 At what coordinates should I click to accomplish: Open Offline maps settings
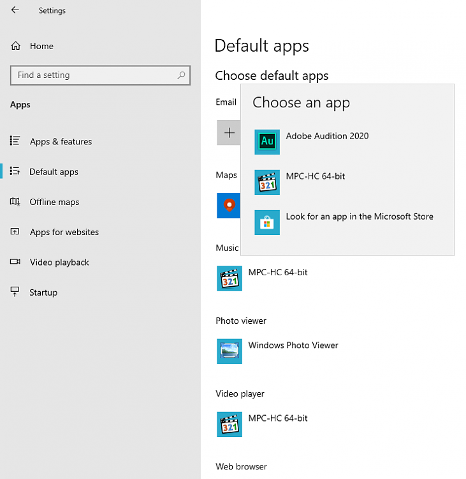coord(54,202)
